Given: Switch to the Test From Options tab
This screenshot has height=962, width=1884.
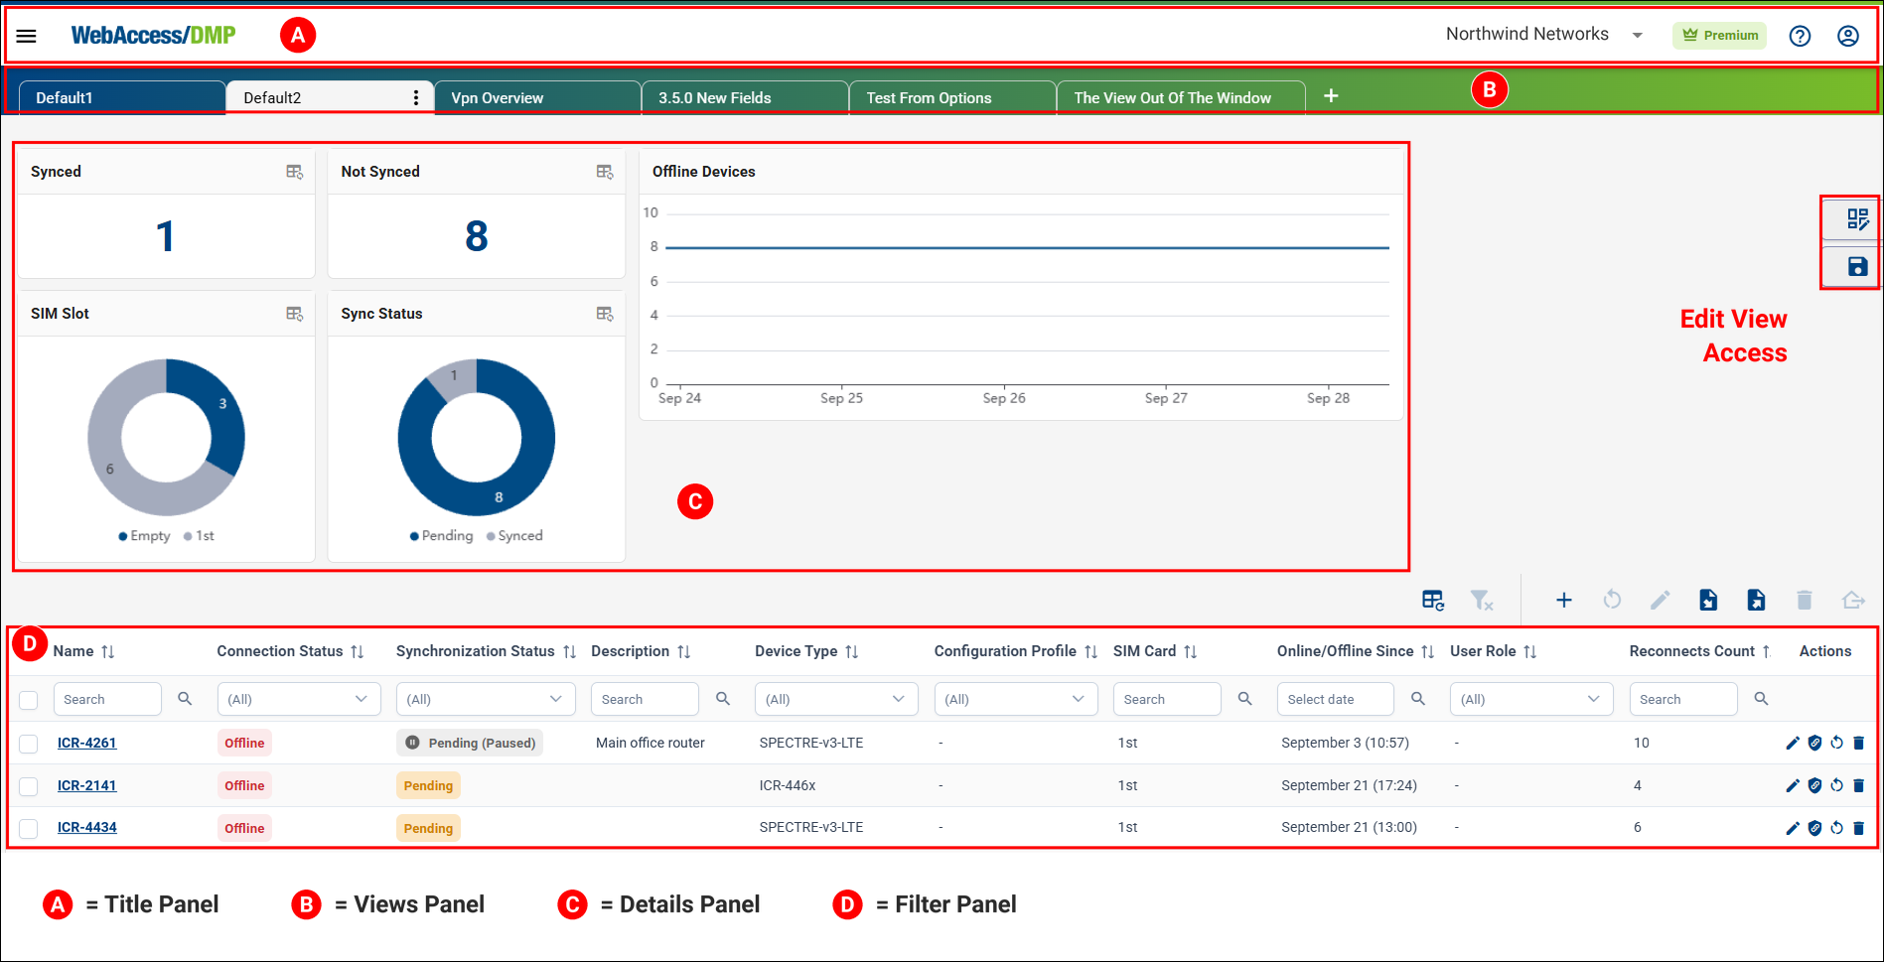Looking at the screenshot, I should (952, 97).
